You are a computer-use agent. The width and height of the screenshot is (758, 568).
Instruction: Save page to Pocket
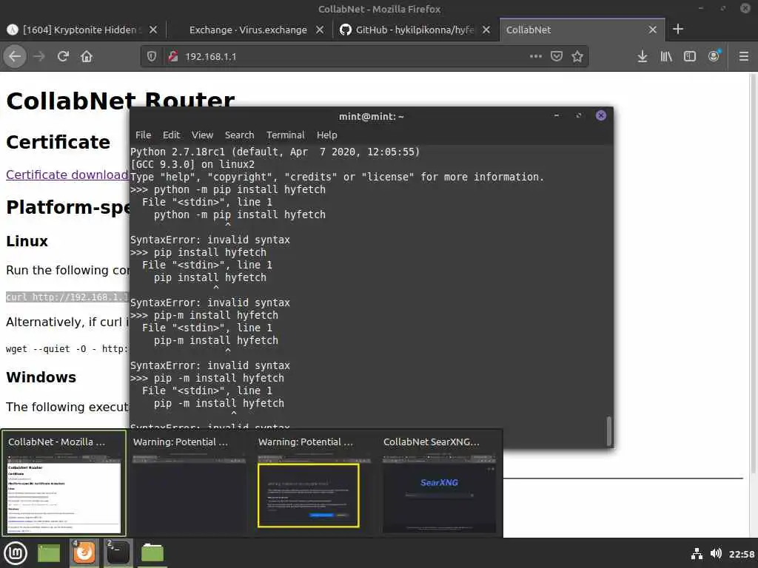point(557,56)
